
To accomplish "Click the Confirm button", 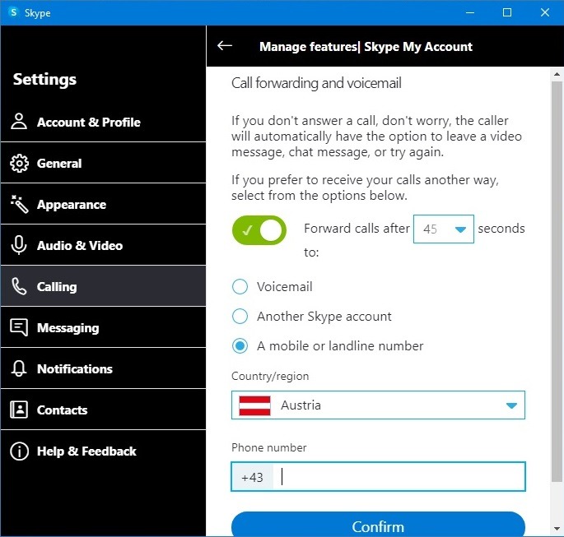I will tap(378, 525).
